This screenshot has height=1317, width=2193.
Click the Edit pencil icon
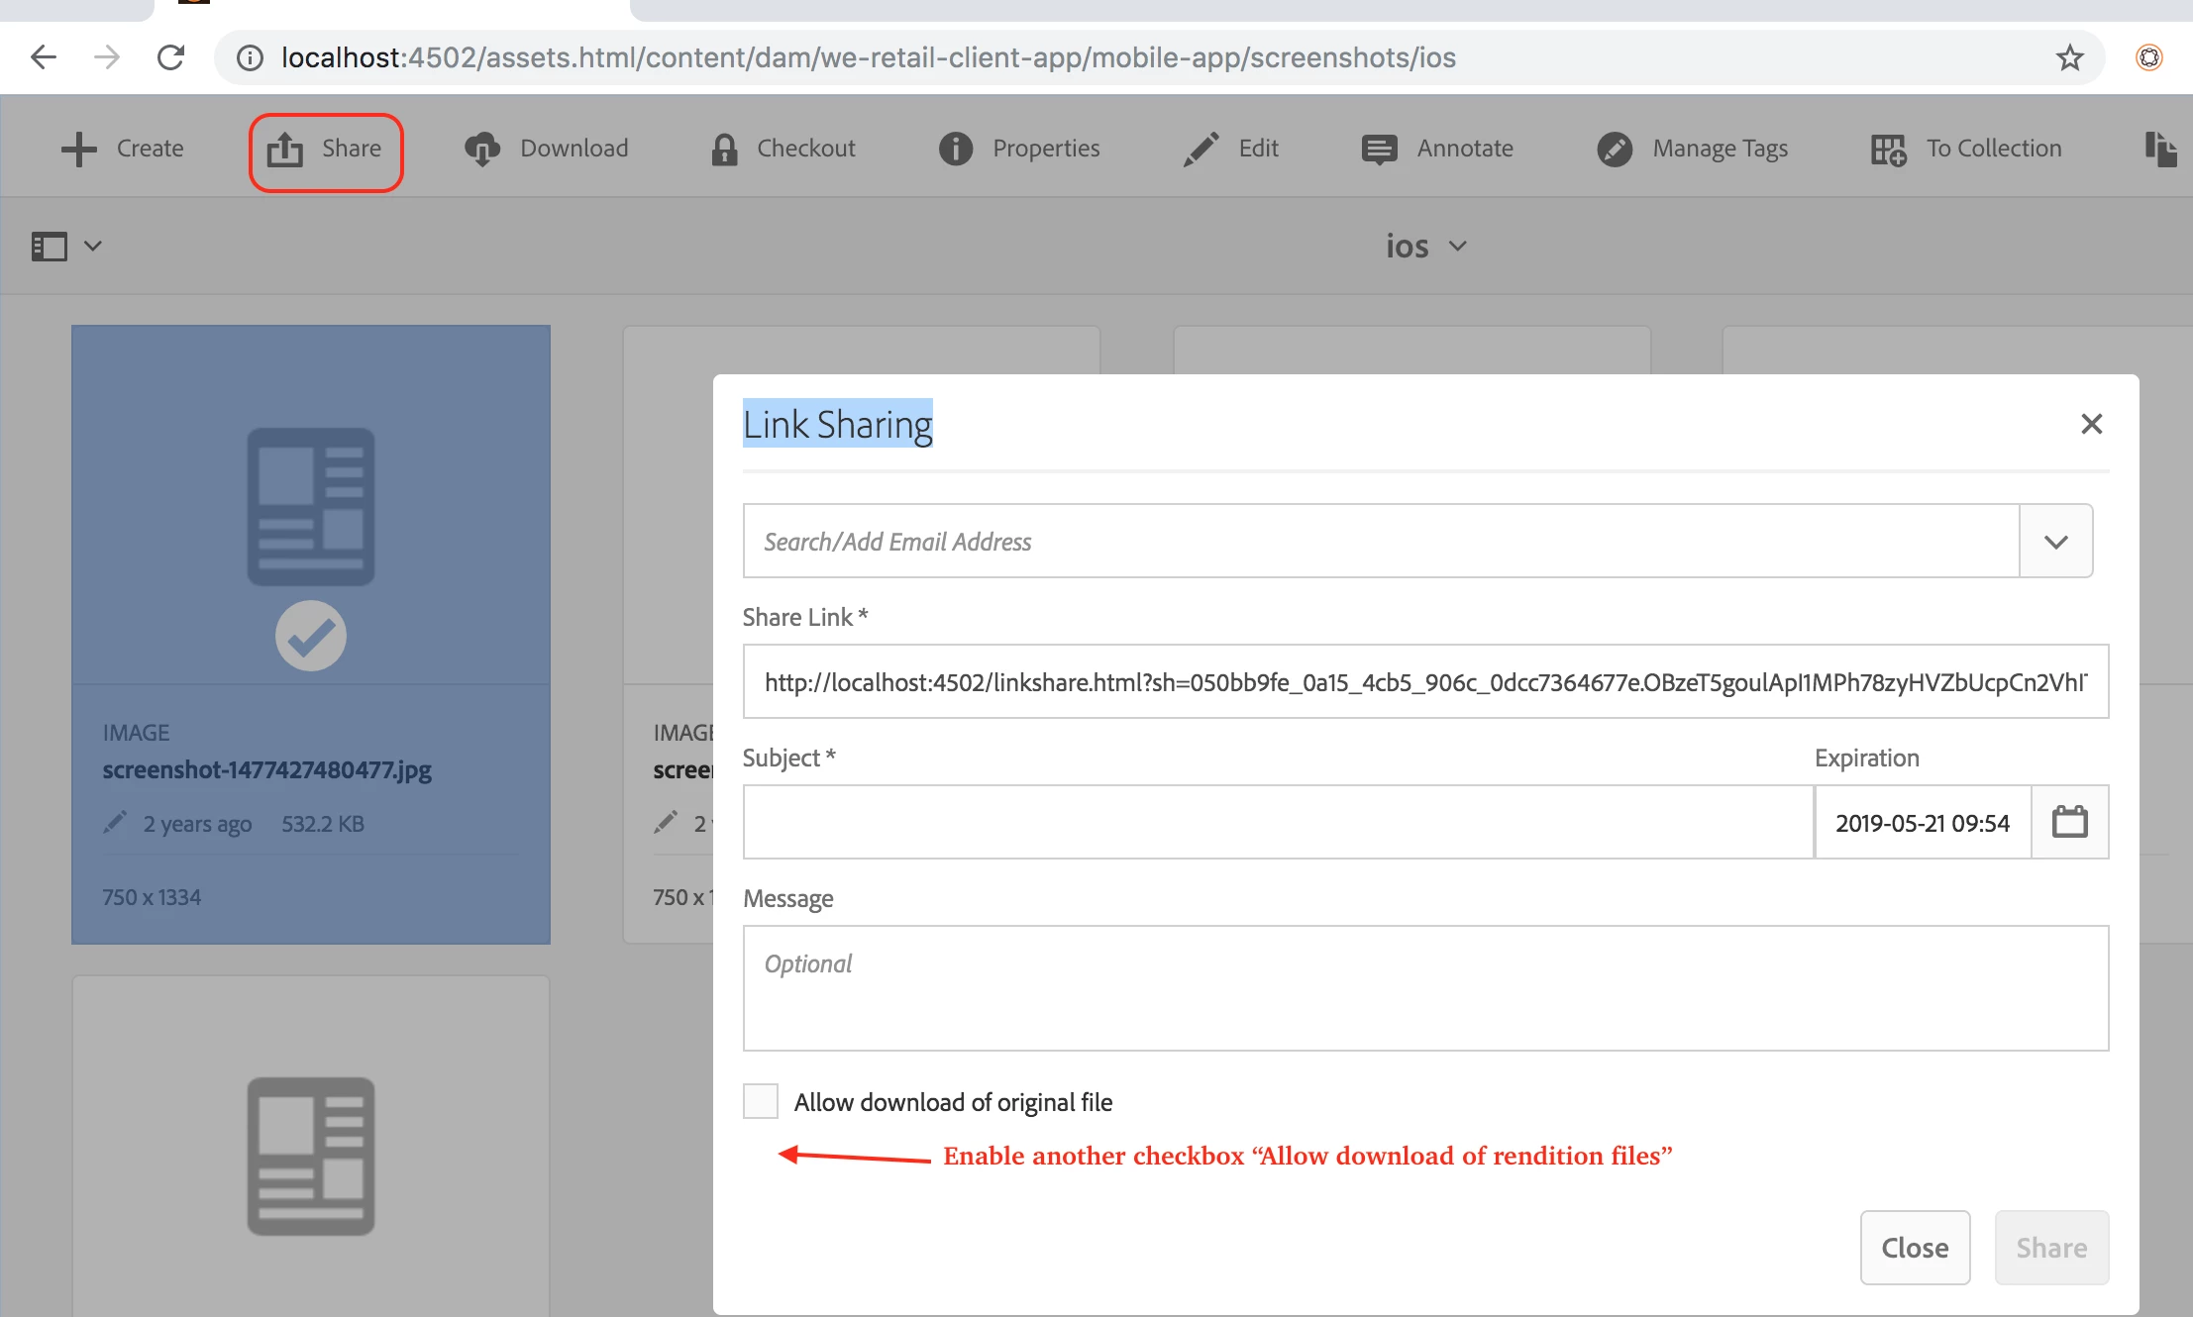click(x=1201, y=150)
